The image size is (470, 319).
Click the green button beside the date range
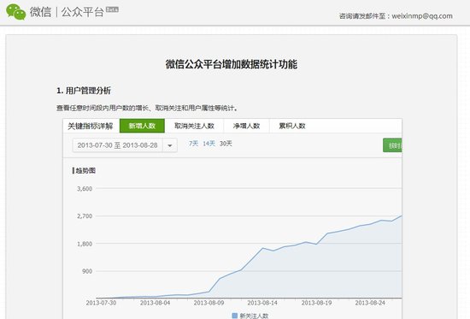pos(392,145)
